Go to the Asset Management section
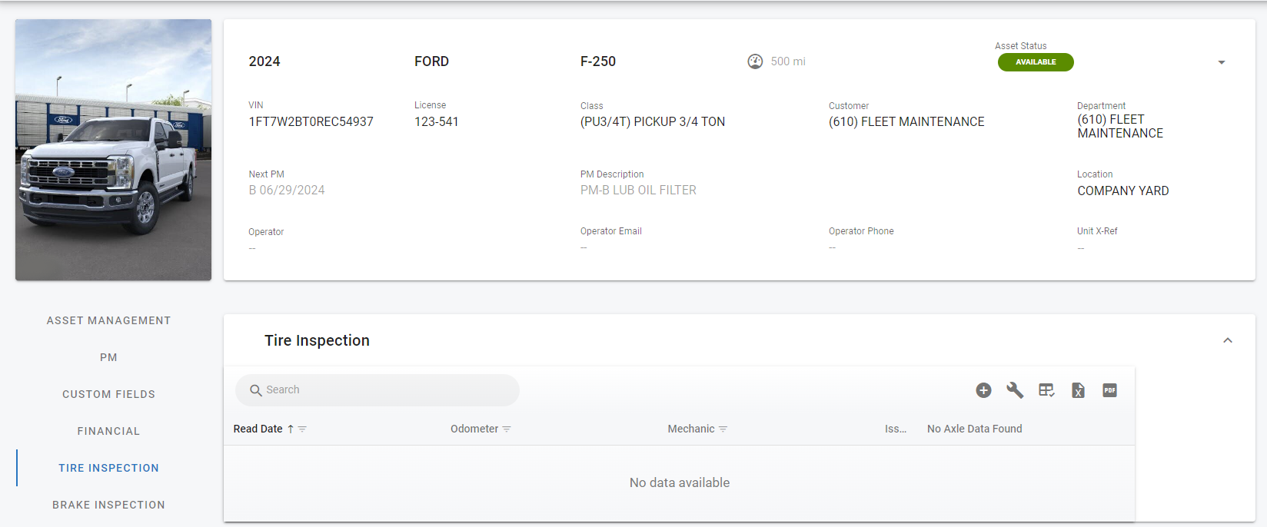 (108, 320)
